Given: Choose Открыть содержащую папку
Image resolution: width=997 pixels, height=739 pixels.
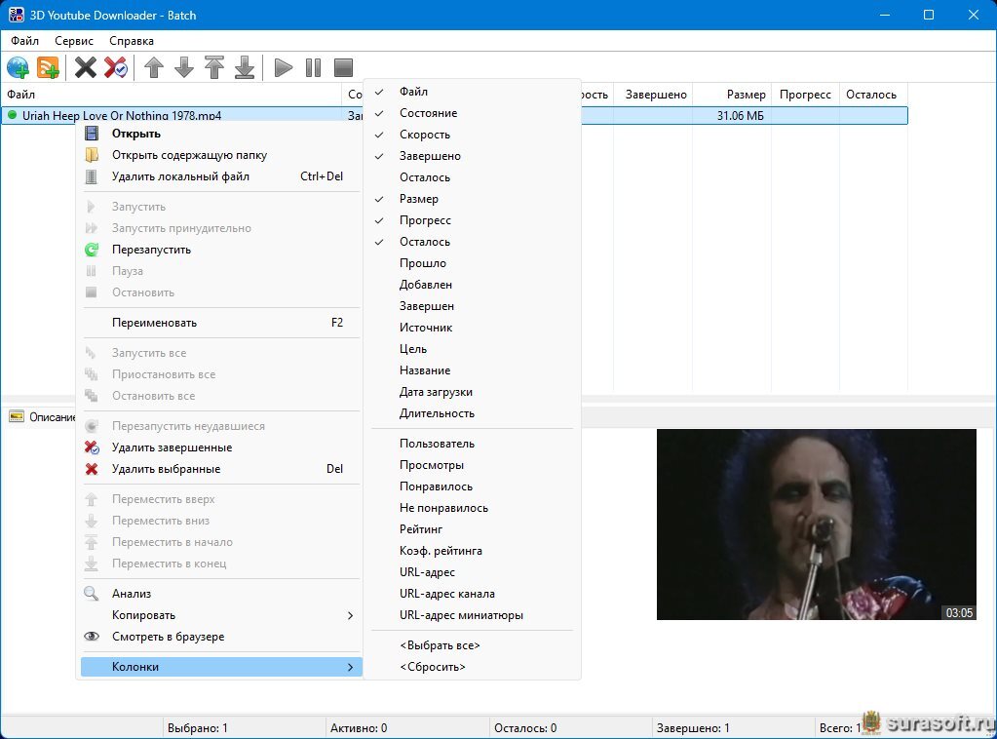Looking at the screenshot, I should (221, 155).
